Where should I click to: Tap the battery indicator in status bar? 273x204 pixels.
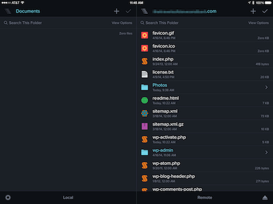pyautogui.click(x=268, y=3)
